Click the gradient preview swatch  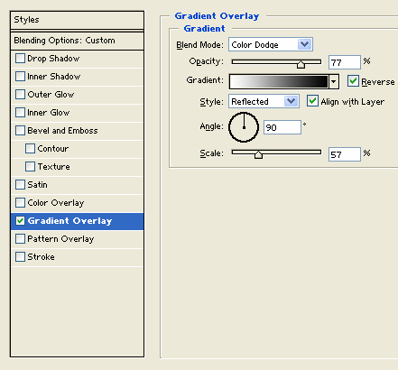[x=279, y=81]
